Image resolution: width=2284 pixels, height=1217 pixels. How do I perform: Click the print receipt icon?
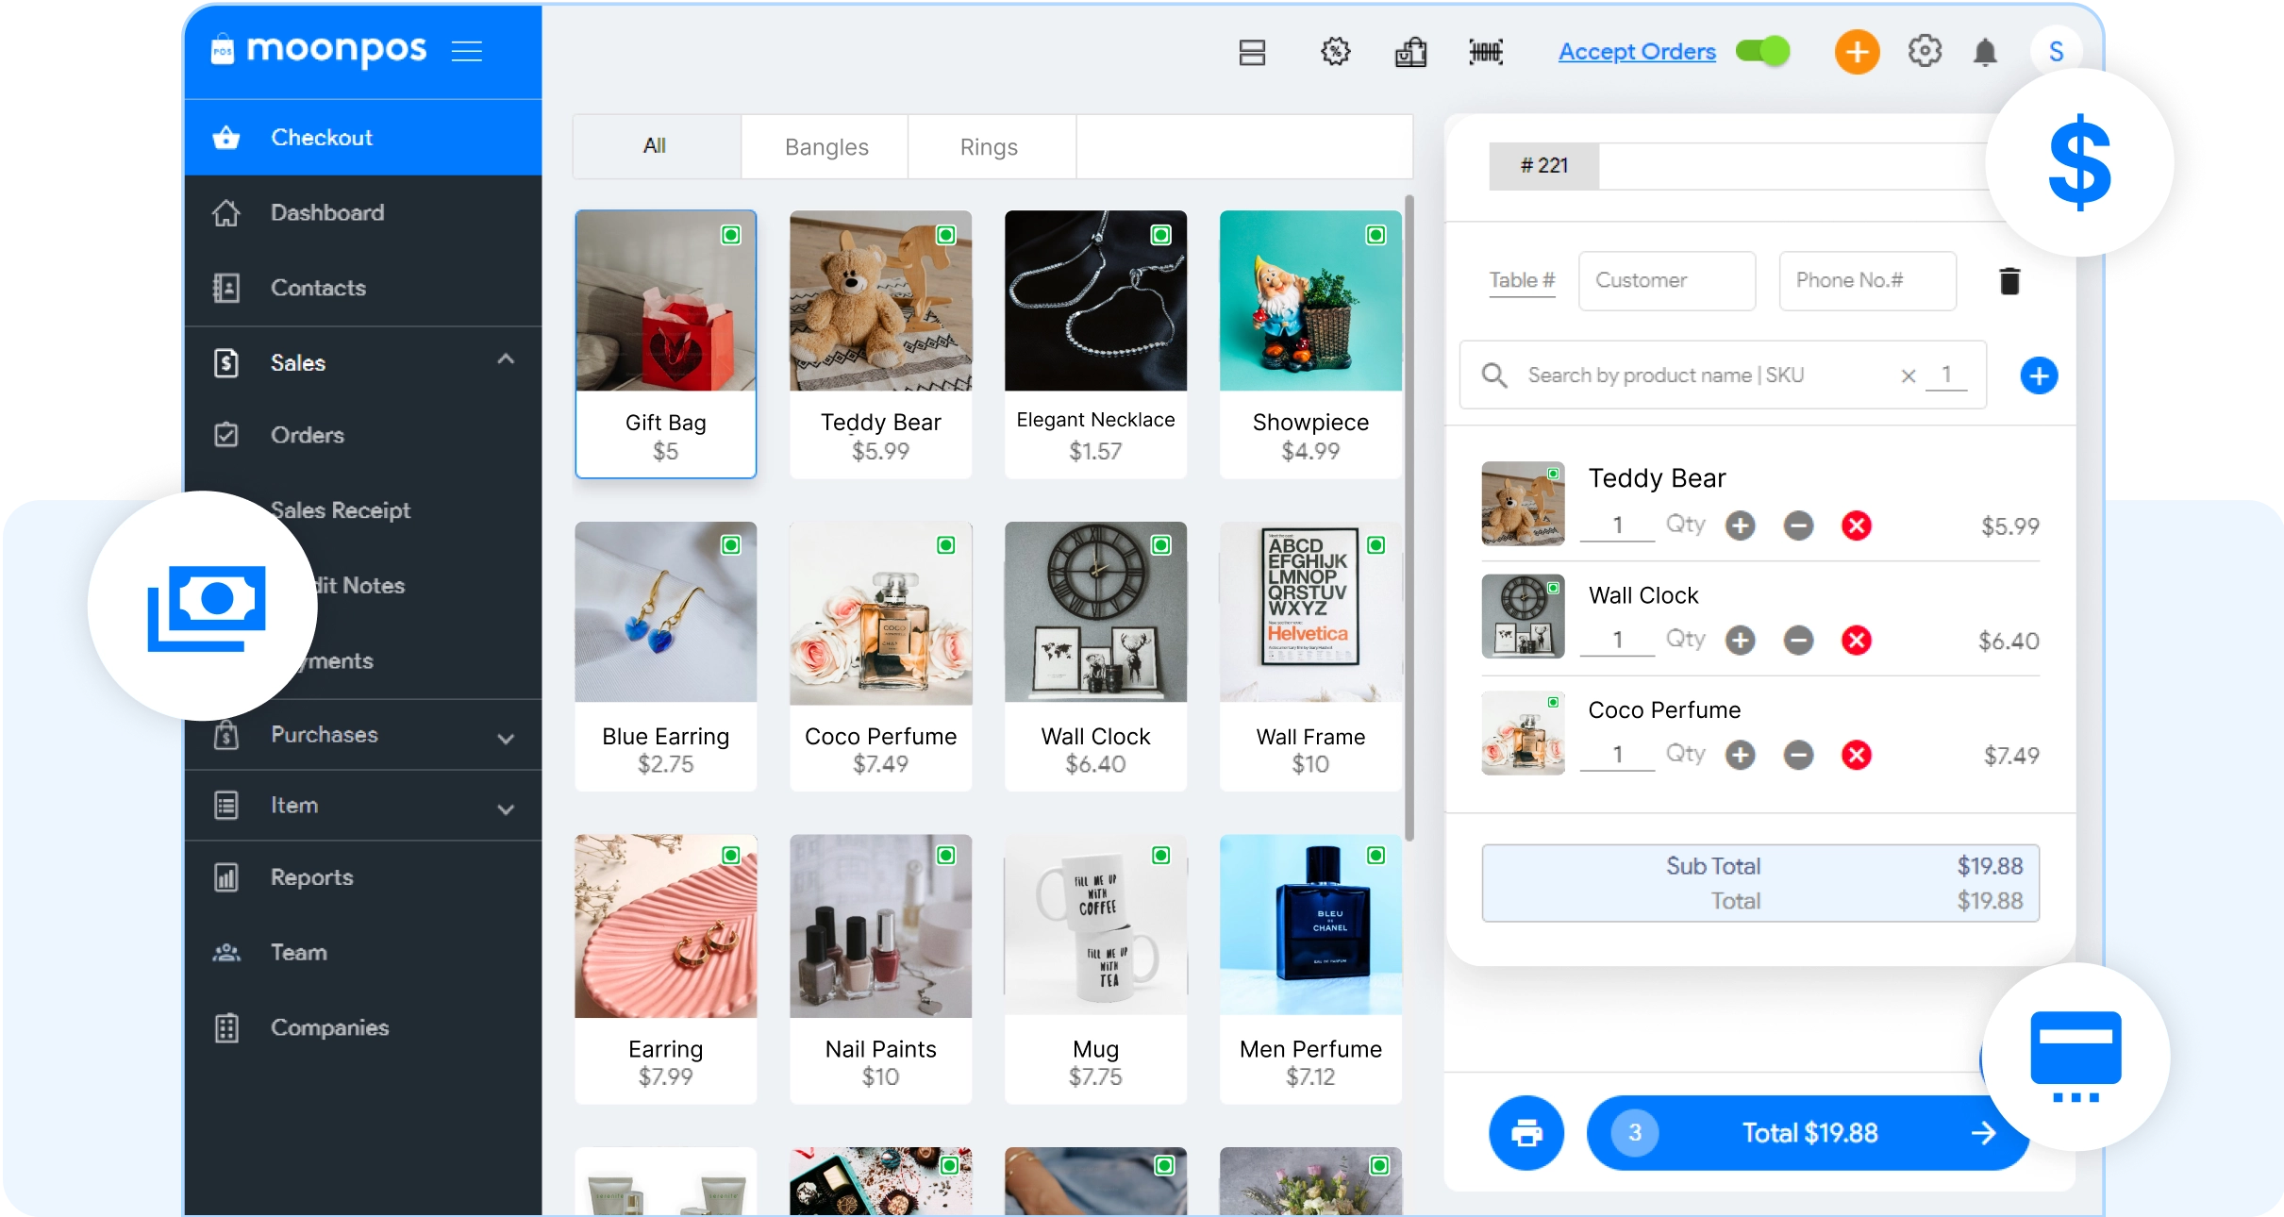tap(1525, 1132)
